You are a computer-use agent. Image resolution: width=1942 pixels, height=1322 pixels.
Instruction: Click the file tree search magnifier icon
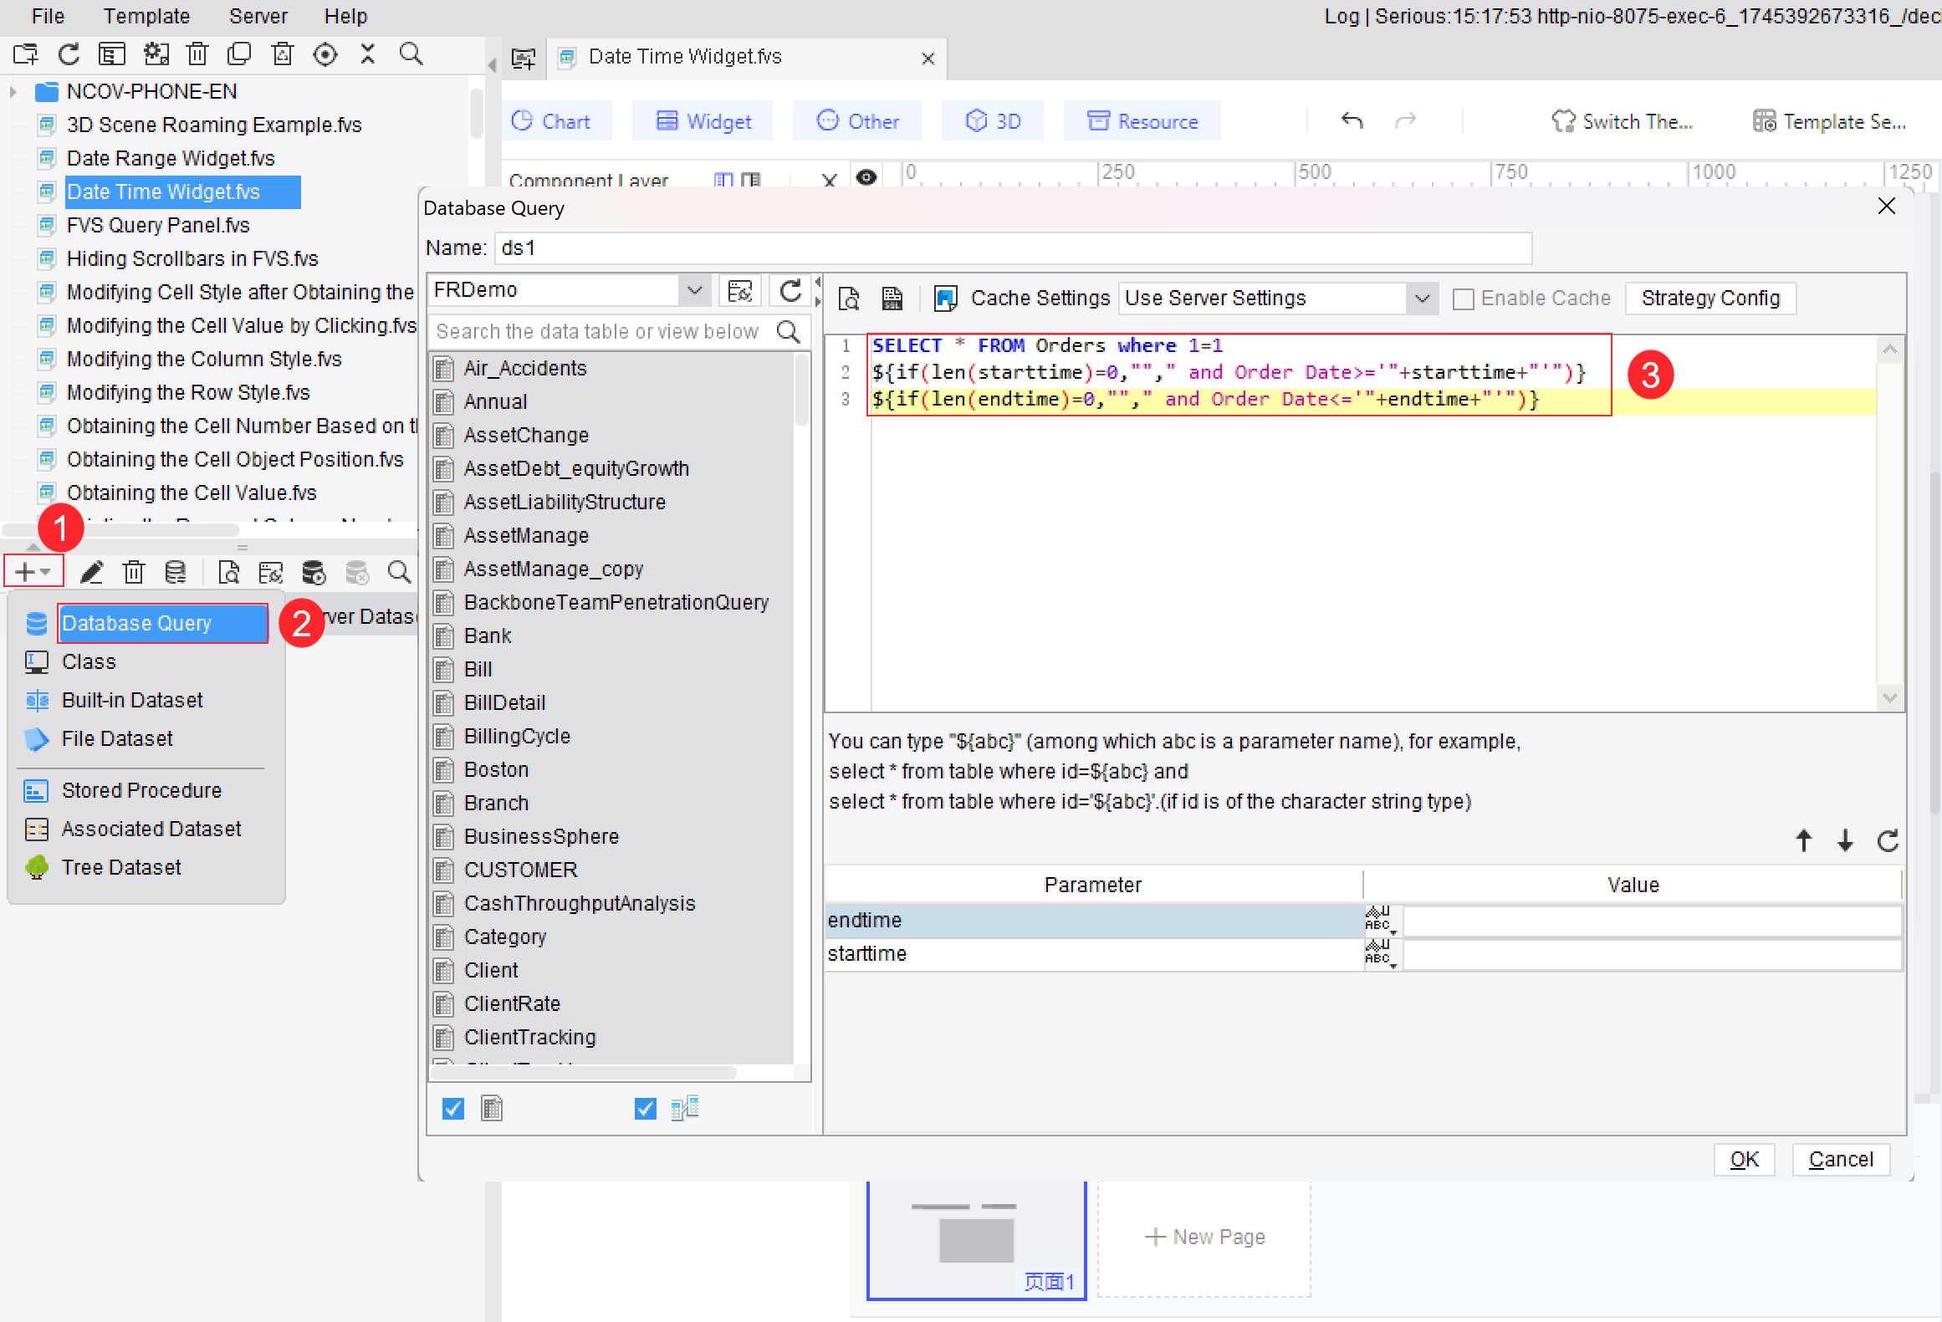pos(411,54)
